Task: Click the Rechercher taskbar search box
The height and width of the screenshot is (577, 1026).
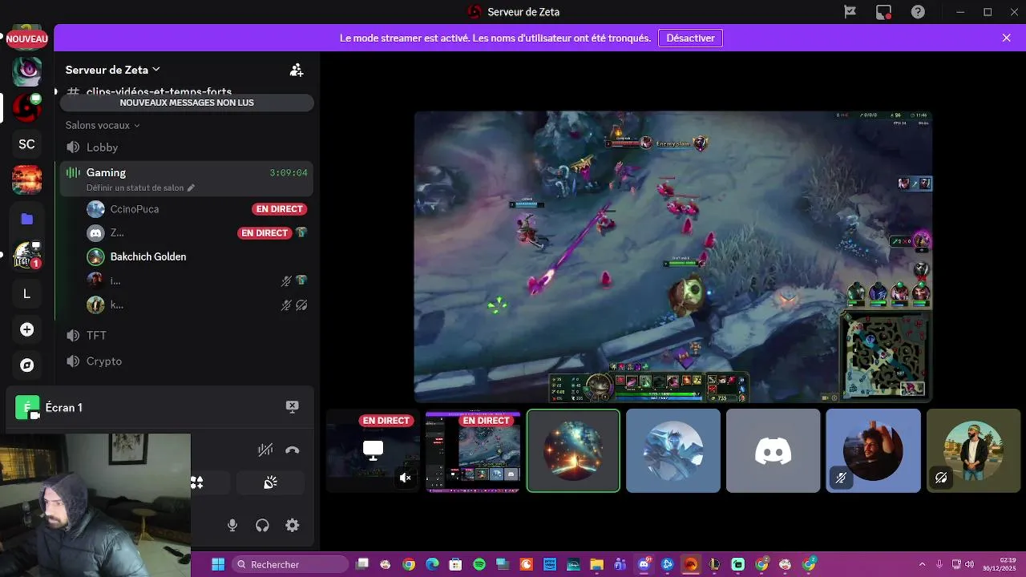Action: click(x=292, y=564)
